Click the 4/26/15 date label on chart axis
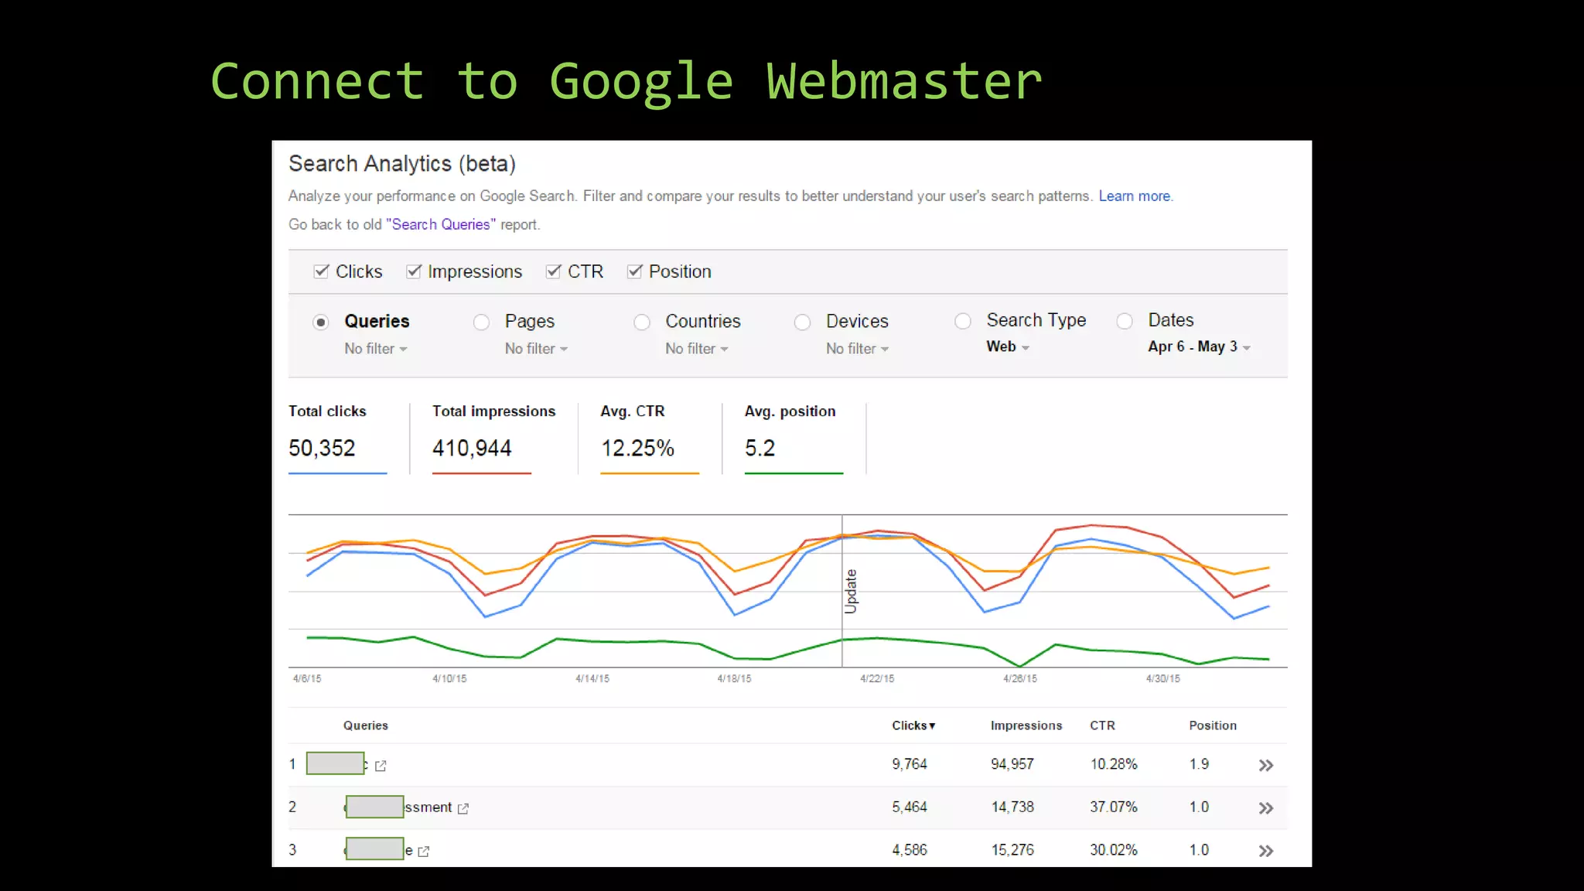 (1020, 679)
